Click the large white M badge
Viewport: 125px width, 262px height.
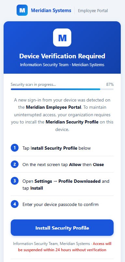pyautogui.click(x=62, y=37)
